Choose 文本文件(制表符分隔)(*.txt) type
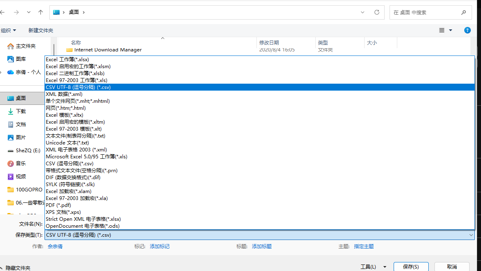Image resolution: width=481 pixels, height=271 pixels. pyautogui.click(x=260, y=135)
